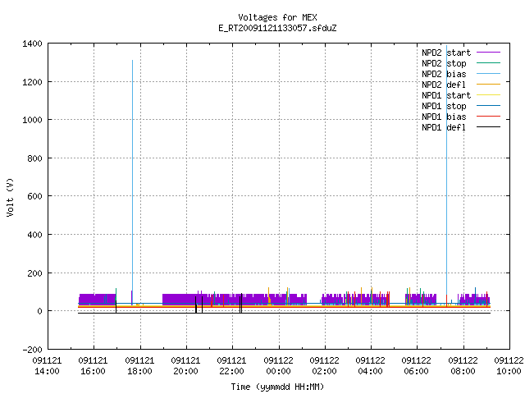Click the purple NPD2 start legend line
Viewport: 525px width, 394px height.
489,53
